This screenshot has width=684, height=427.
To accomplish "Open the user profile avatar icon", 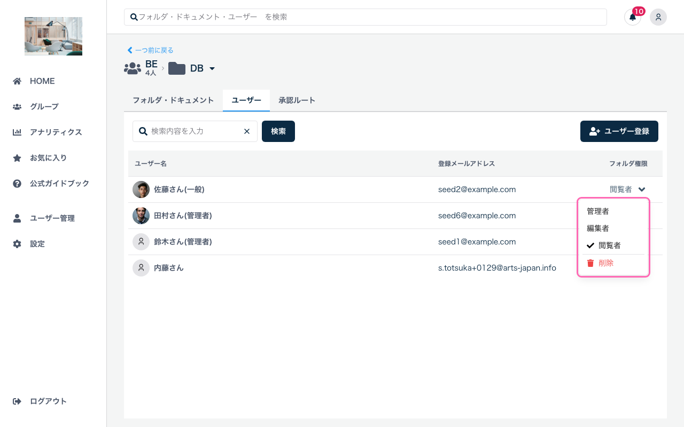I will [x=658, y=17].
